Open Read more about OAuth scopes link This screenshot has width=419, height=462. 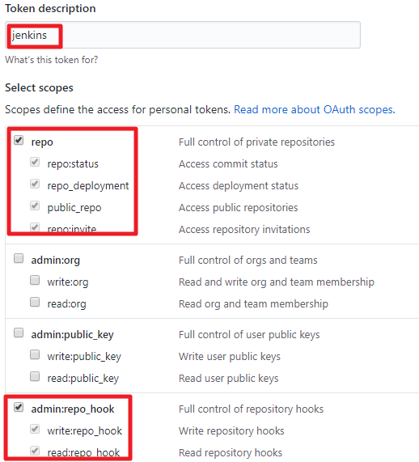click(x=315, y=109)
